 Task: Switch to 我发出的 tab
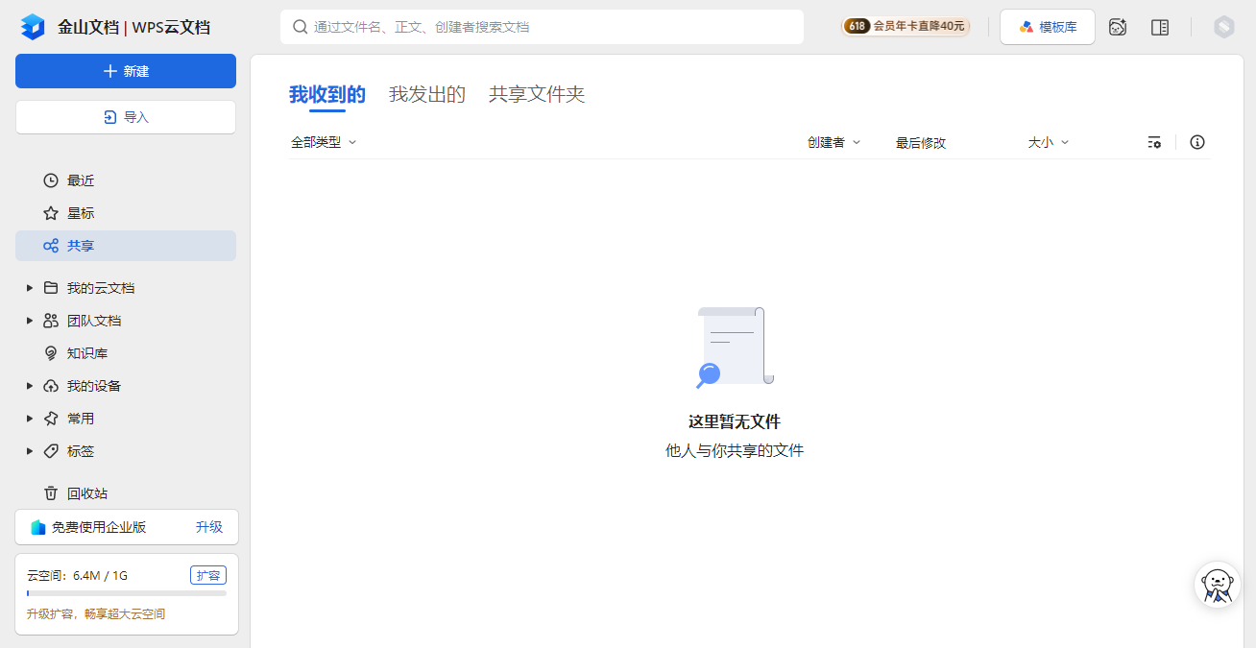[427, 94]
